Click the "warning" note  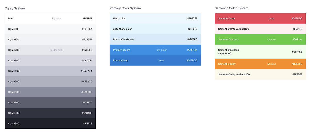(x=271, y=64)
